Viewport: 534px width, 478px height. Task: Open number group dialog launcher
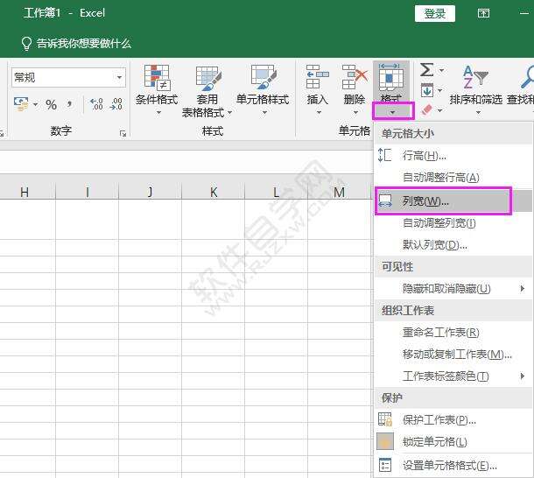(123, 134)
